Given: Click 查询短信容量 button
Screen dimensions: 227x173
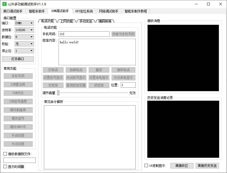Looking at the screenshot, I should [x=76, y=85].
